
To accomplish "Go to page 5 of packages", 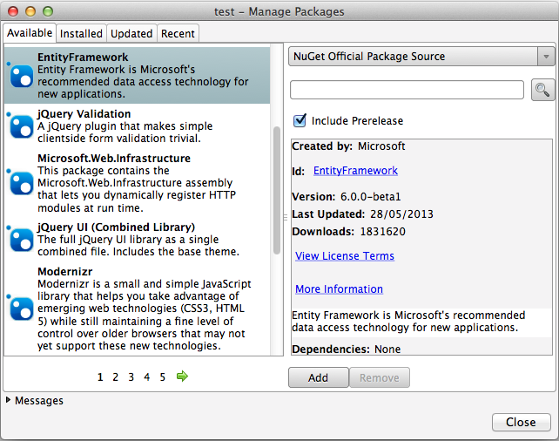I will click(x=163, y=377).
